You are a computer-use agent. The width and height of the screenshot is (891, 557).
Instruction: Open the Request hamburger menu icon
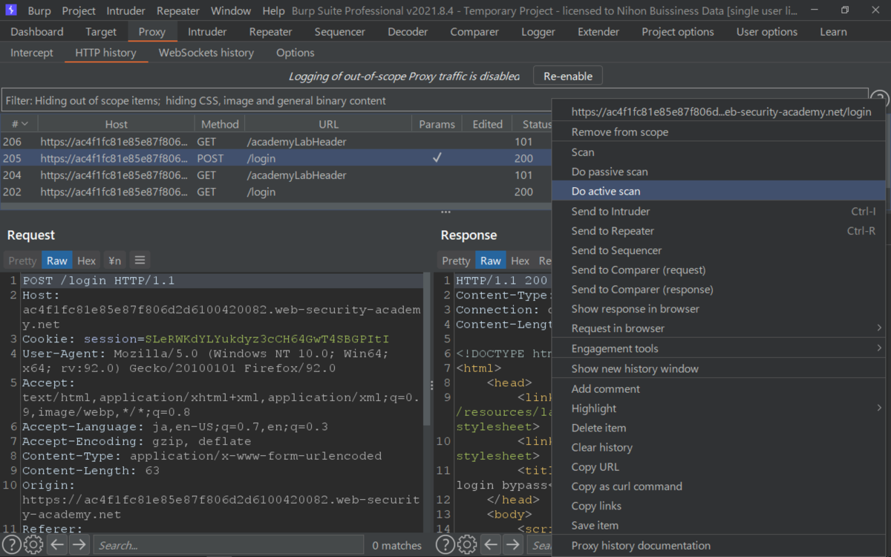coord(140,260)
